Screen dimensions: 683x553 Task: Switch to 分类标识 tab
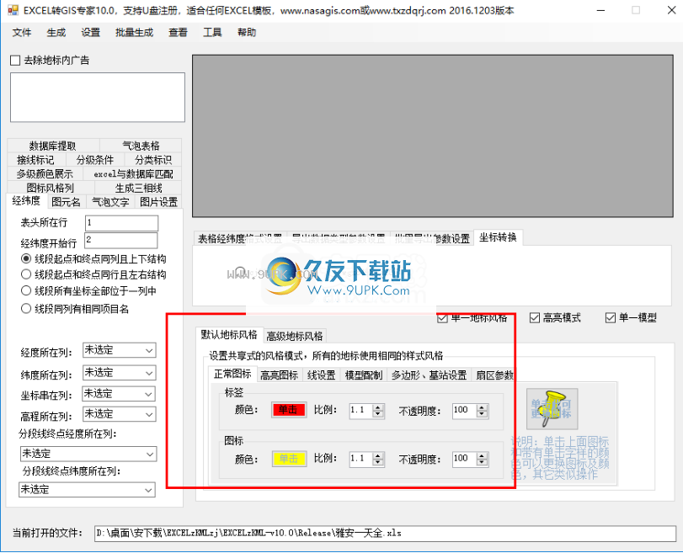pyautogui.click(x=153, y=160)
